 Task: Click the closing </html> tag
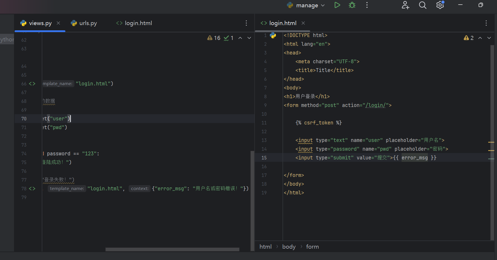coord(294,193)
